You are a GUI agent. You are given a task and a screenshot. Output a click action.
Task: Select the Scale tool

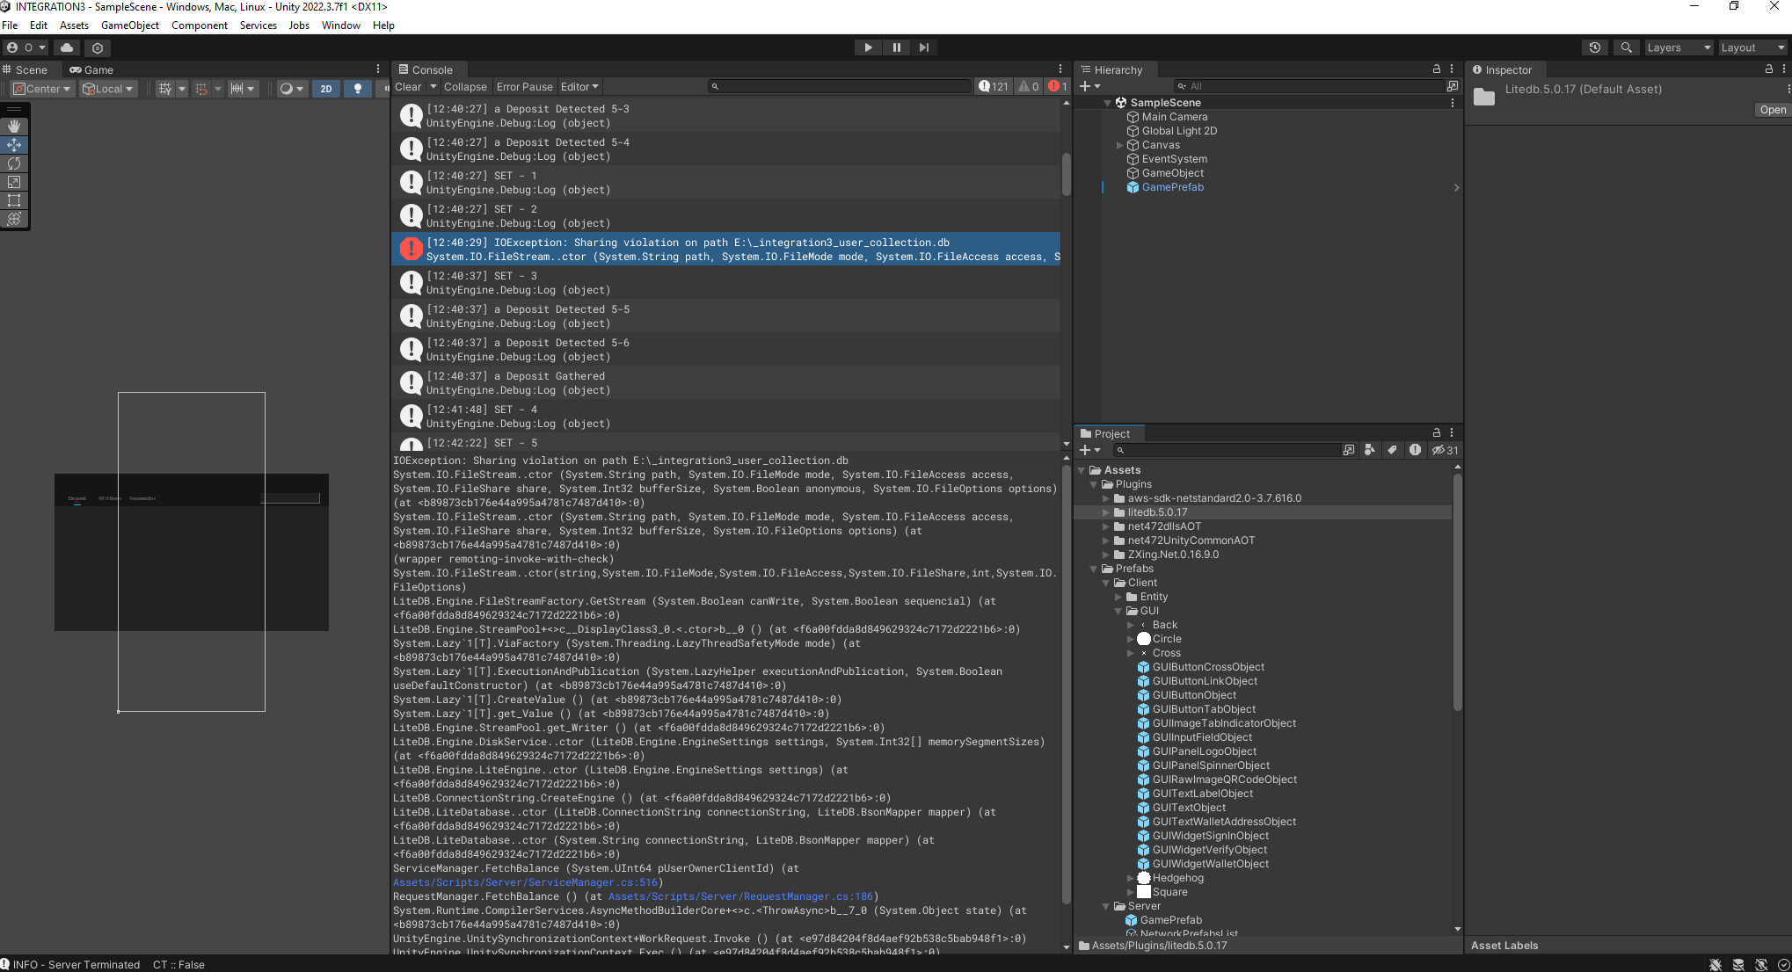(14, 182)
